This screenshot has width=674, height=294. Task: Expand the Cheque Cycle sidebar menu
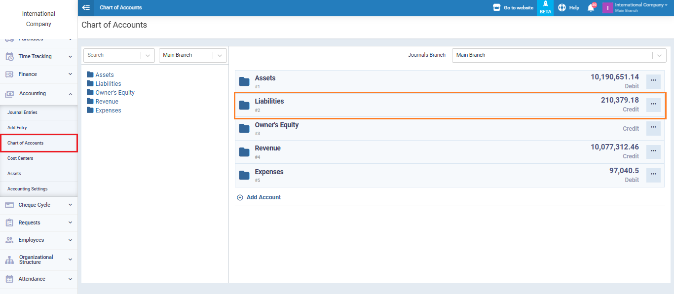[x=38, y=205]
